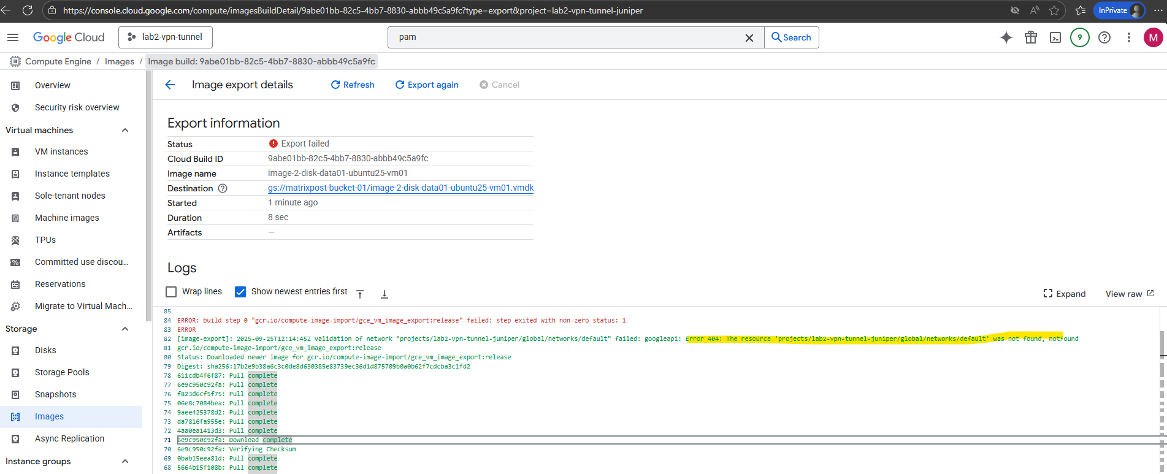The image size is (1167, 474).
Task: Open View raw logs link
Action: 1130,294
